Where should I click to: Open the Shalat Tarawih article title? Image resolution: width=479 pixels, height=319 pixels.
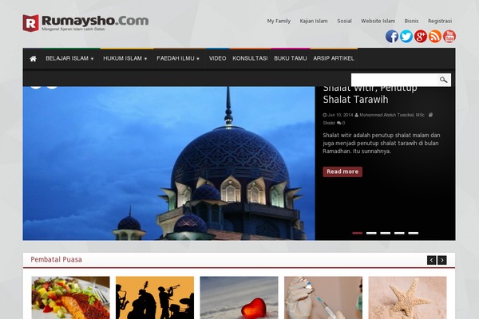[x=370, y=94]
